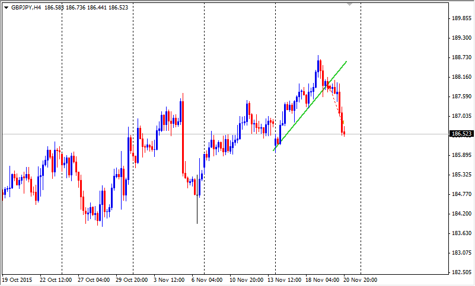Click price scale label 185.325
Image resolution: width=475 pixels, height=286 pixels.
point(462,175)
